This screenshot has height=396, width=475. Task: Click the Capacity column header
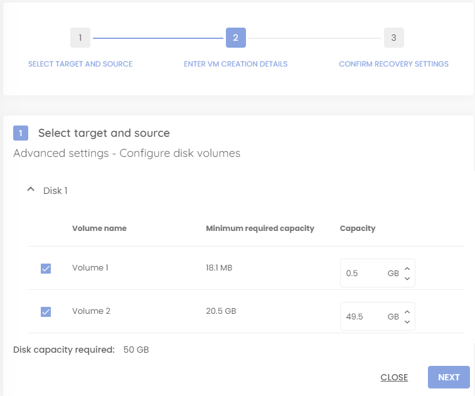pos(358,228)
